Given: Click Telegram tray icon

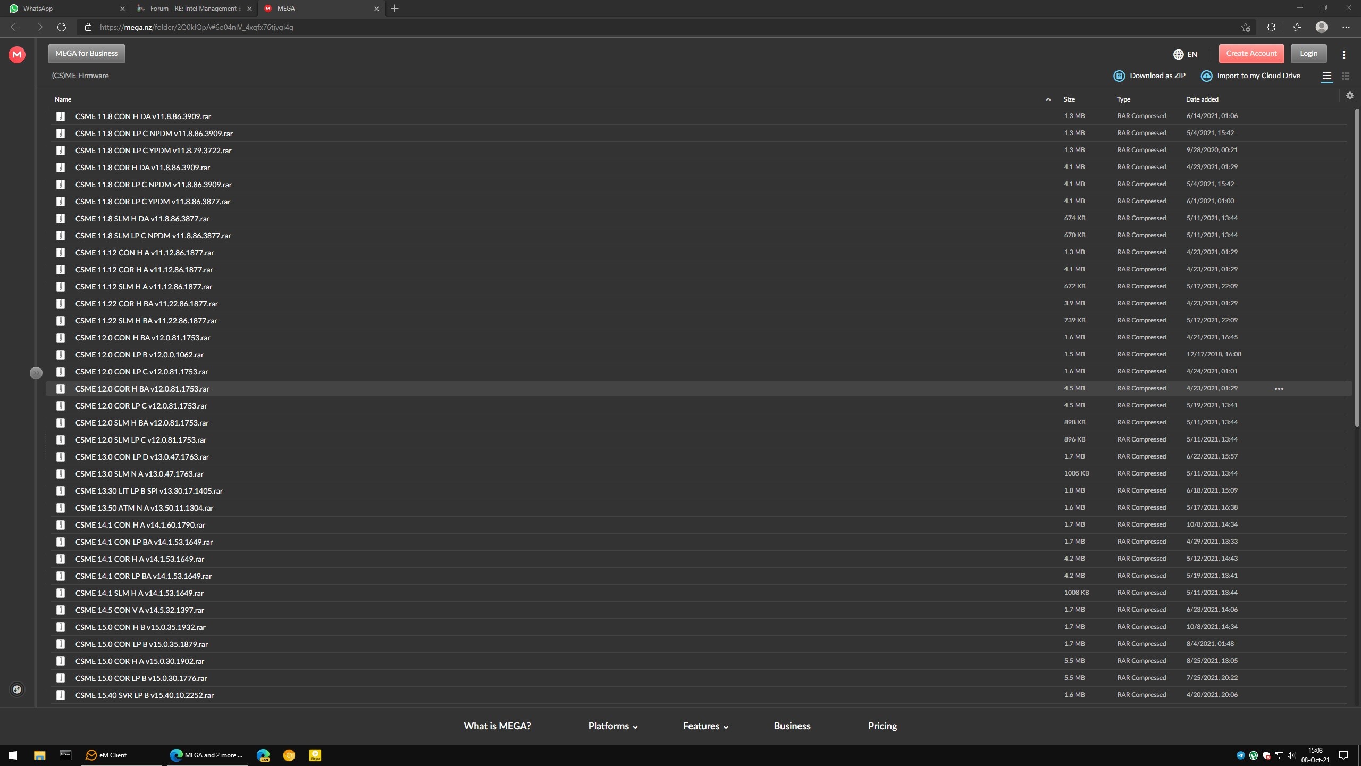Looking at the screenshot, I should pyautogui.click(x=1241, y=755).
